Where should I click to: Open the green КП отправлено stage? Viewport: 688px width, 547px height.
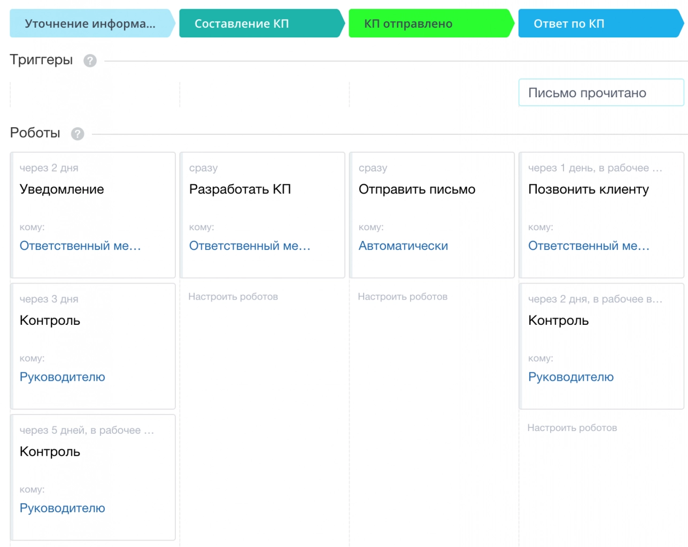(x=429, y=24)
